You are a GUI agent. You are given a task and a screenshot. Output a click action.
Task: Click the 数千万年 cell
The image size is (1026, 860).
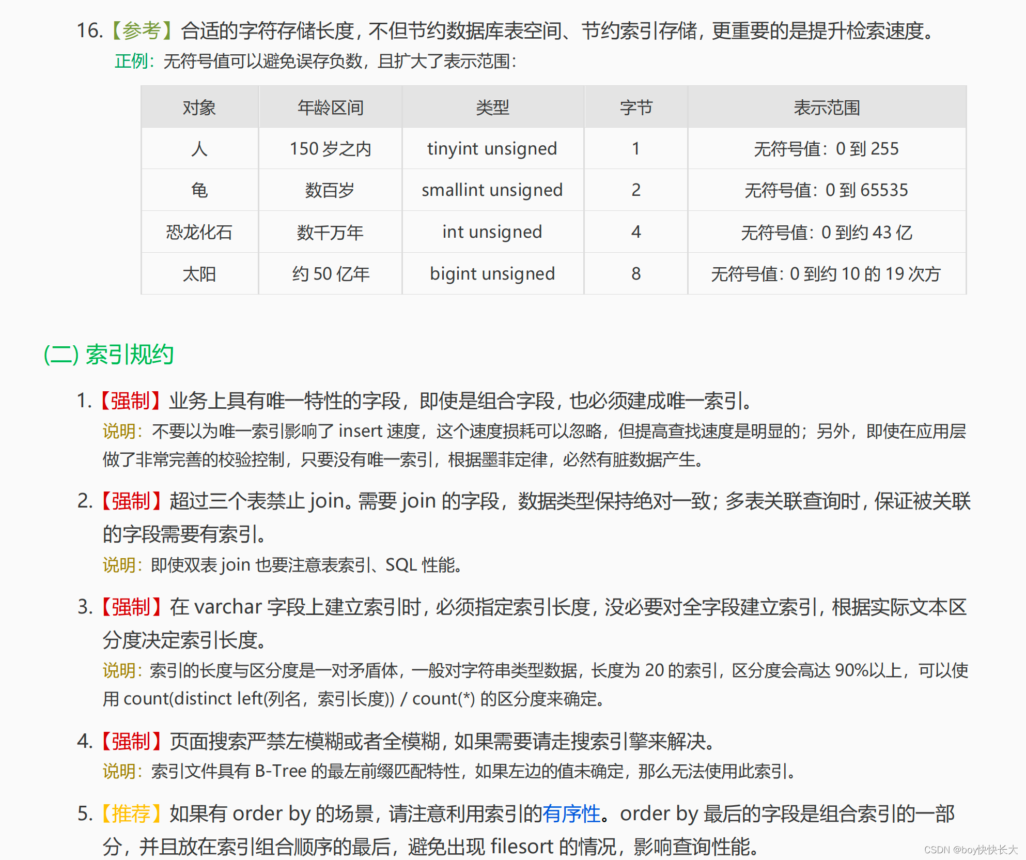pos(331,232)
